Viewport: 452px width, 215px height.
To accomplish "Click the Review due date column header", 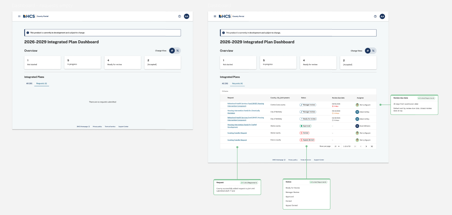I will pyautogui.click(x=338, y=98).
